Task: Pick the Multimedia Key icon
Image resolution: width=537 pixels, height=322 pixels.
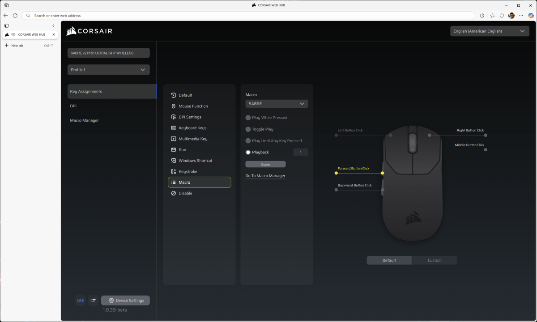Action: (x=174, y=139)
